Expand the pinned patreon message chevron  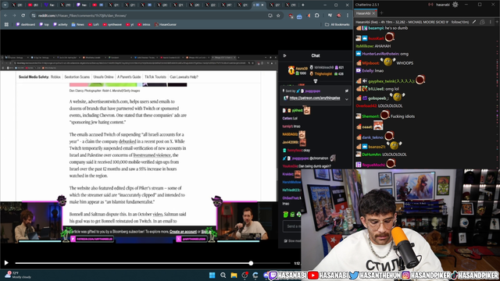tap(347, 99)
